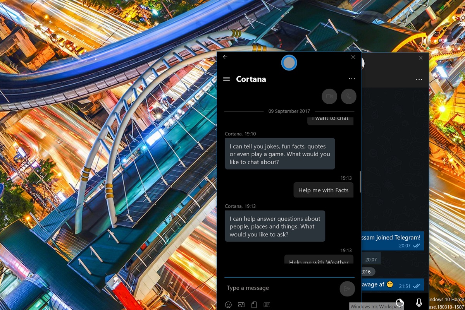Viewport: 465px width, 310px height.
Task: Click the 20:07 incoming message in Telegram
Action: 371,258
